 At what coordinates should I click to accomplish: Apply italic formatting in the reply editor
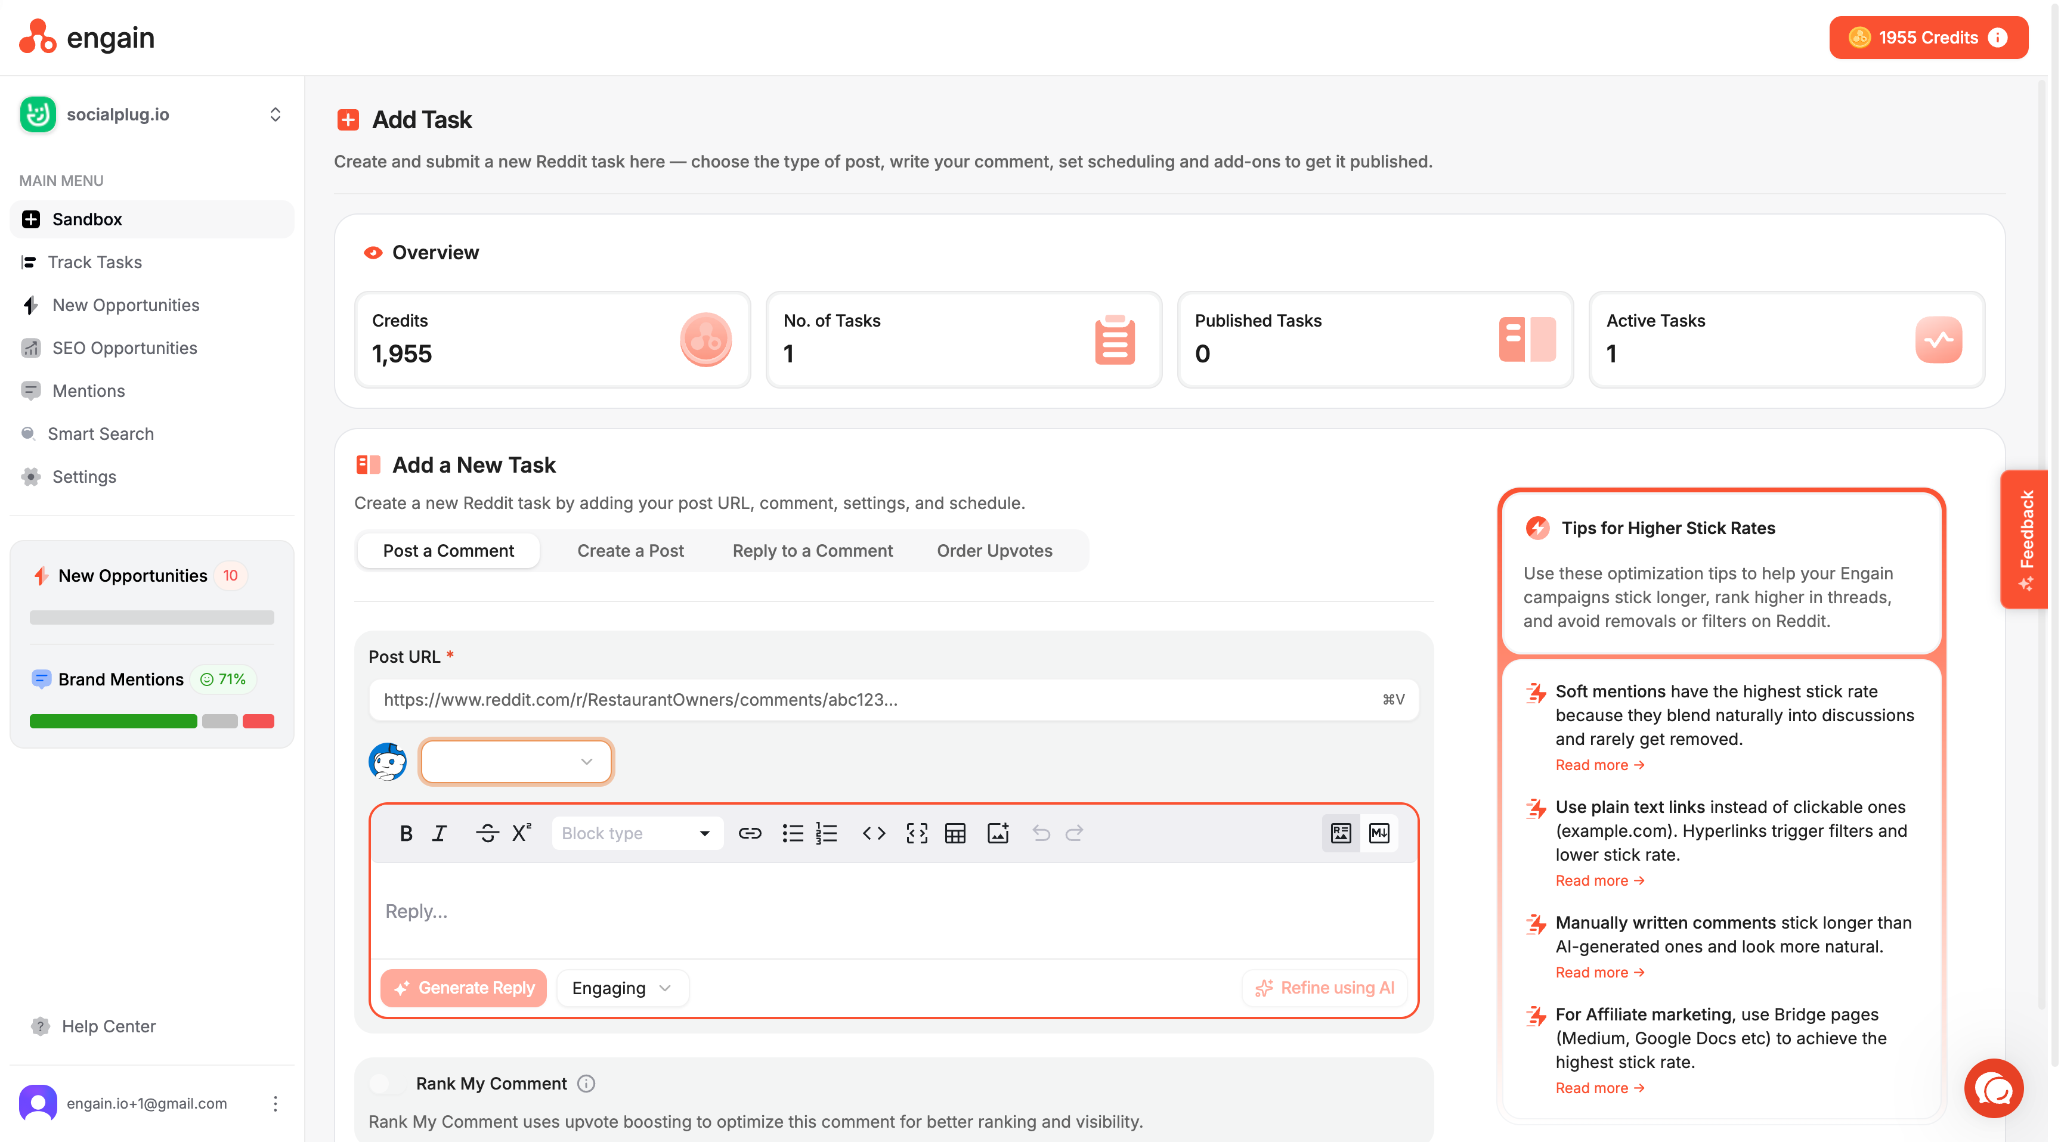click(440, 833)
